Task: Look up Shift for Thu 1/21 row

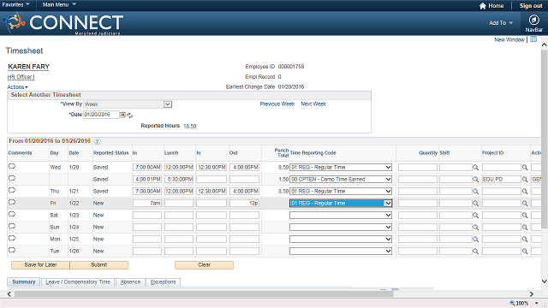Action: pos(476,192)
